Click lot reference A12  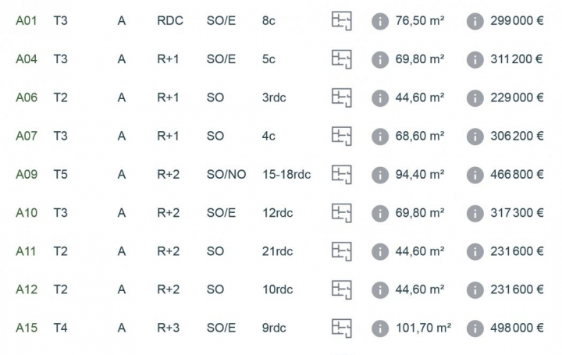tap(27, 289)
